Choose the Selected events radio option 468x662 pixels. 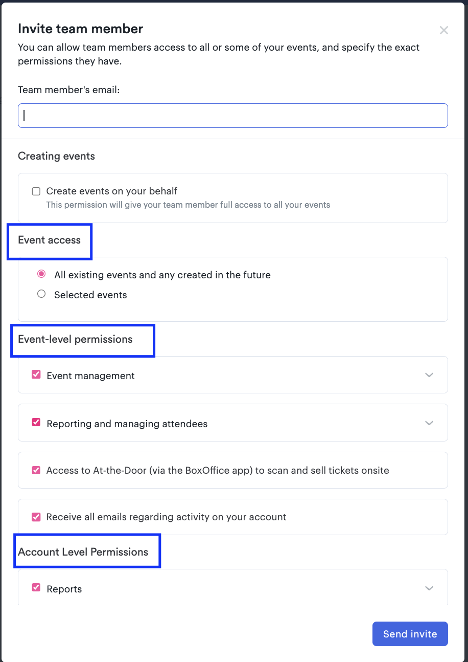[x=41, y=294]
